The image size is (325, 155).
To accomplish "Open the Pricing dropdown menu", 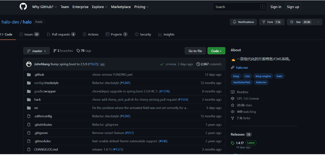I will [x=142, y=7].
